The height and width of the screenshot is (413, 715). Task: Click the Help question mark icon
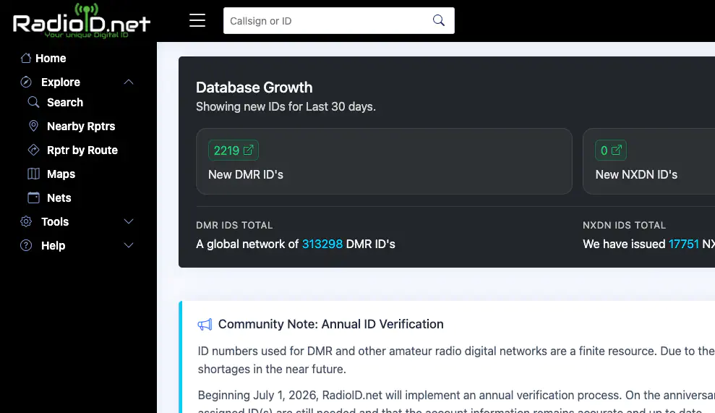[26, 245]
